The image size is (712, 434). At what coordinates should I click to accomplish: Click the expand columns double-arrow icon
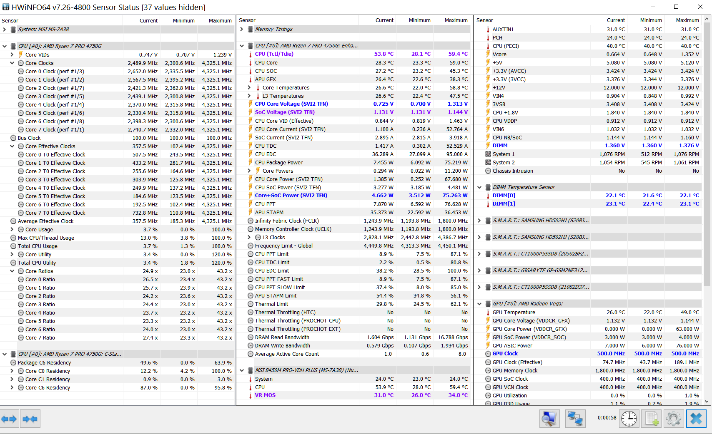click(9, 419)
